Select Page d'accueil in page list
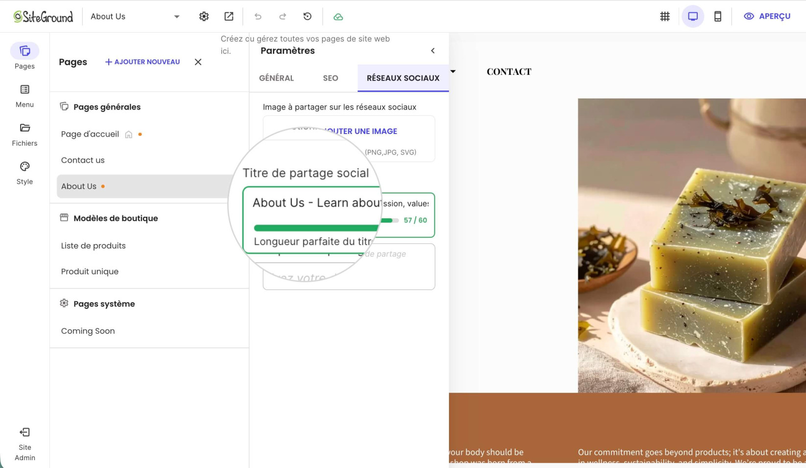Viewport: 806px width, 468px height. pyautogui.click(x=90, y=134)
